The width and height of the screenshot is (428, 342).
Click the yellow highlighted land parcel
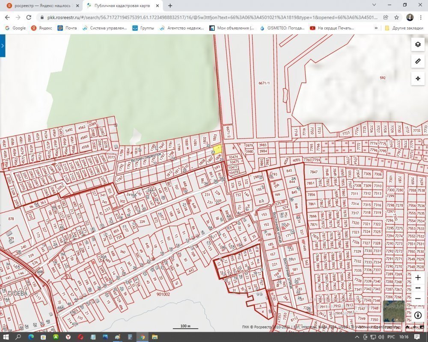click(x=218, y=149)
